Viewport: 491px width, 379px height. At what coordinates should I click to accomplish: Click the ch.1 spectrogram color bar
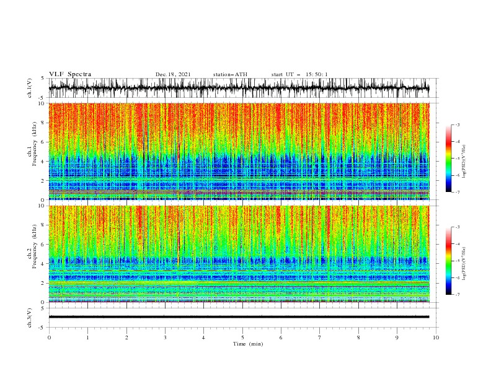448,159
